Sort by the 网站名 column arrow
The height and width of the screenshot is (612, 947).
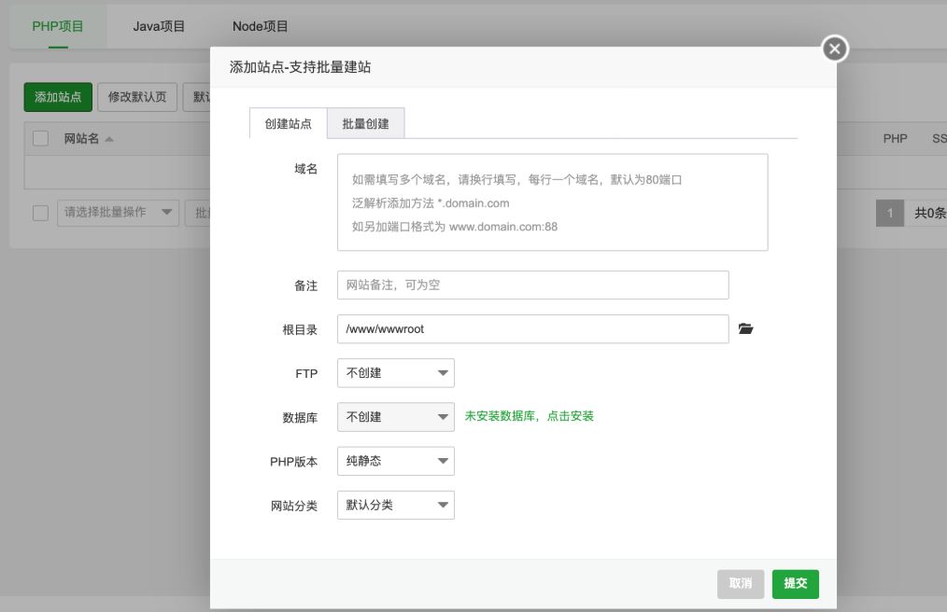(x=109, y=139)
